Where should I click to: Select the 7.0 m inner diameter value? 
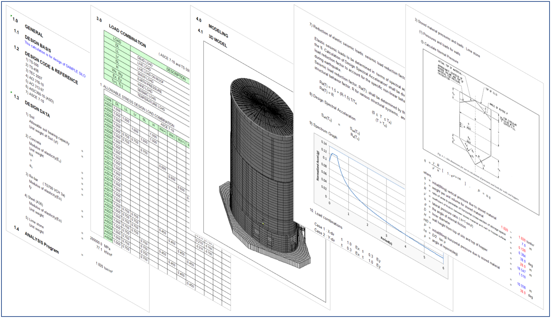(x=524, y=245)
